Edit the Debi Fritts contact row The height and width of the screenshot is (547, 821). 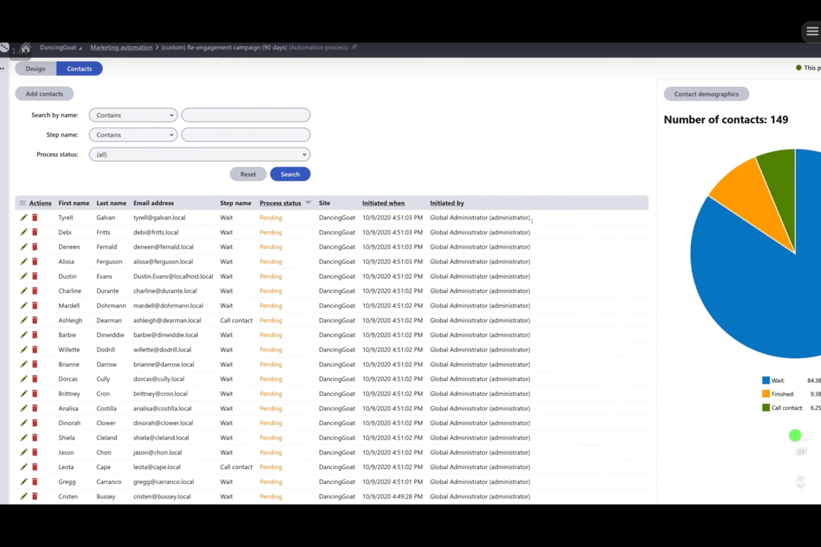pos(24,232)
